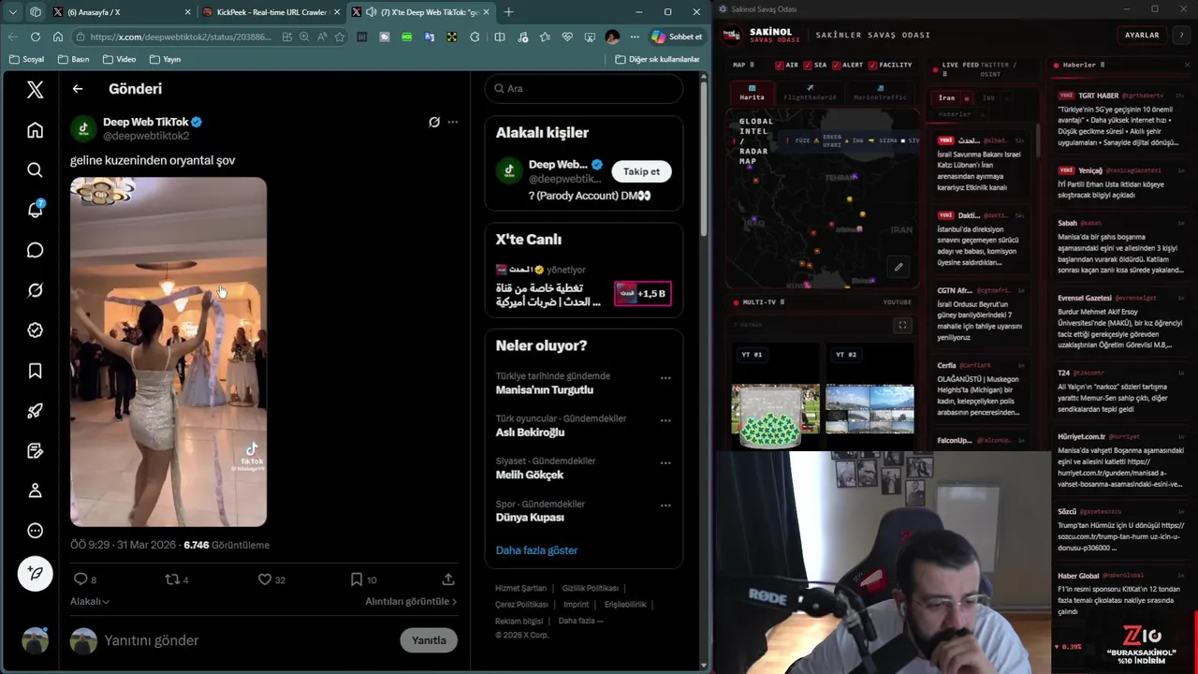The height and width of the screenshot is (674, 1198).
Task: Open the Sosyal bookmarks folder
Action: point(26,59)
